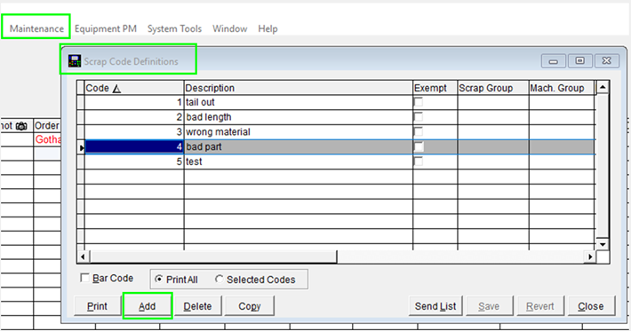631x331 pixels.
Task: Click the horizontal scrollbar right arrow
Action: 590,256
